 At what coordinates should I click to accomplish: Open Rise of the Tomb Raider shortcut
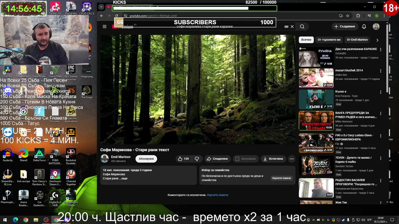(x=71, y=8)
